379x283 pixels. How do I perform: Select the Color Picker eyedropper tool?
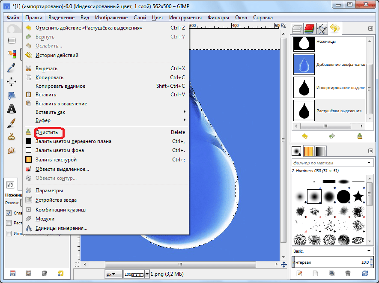[x=12, y=68]
